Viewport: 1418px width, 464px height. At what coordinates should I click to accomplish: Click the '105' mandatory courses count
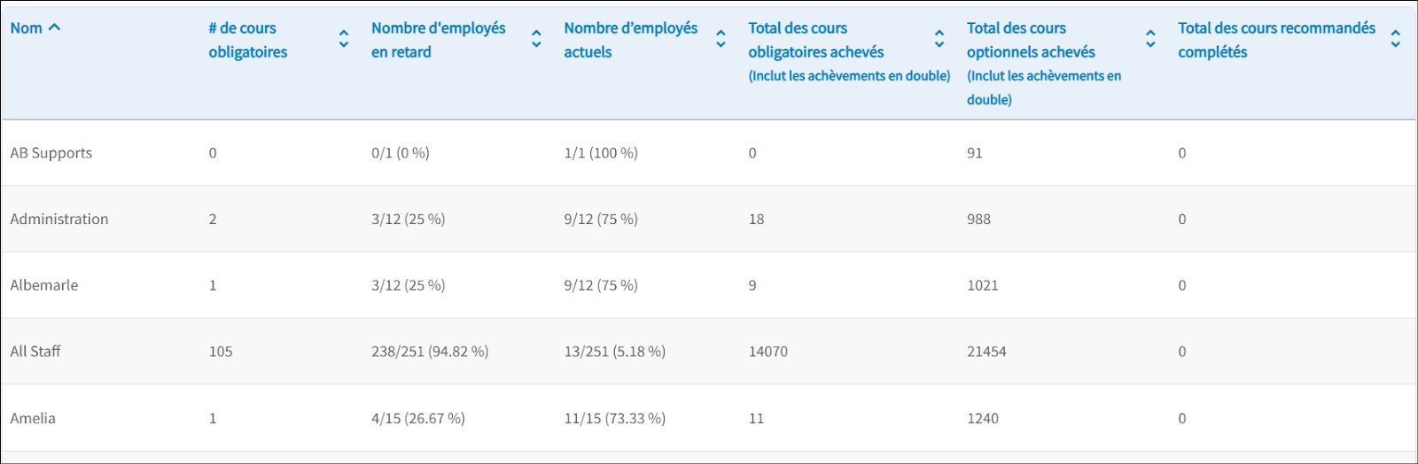221,352
